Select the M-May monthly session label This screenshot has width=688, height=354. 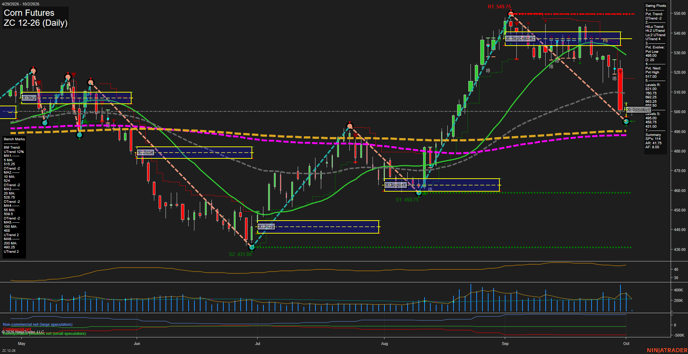point(29,98)
